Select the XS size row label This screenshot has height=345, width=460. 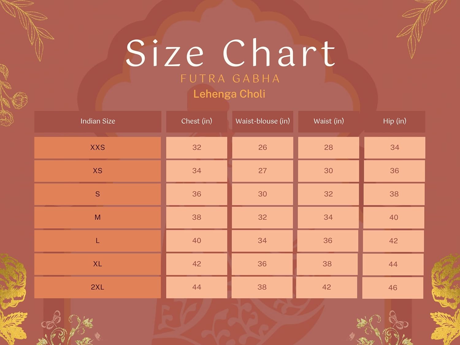click(x=98, y=171)
